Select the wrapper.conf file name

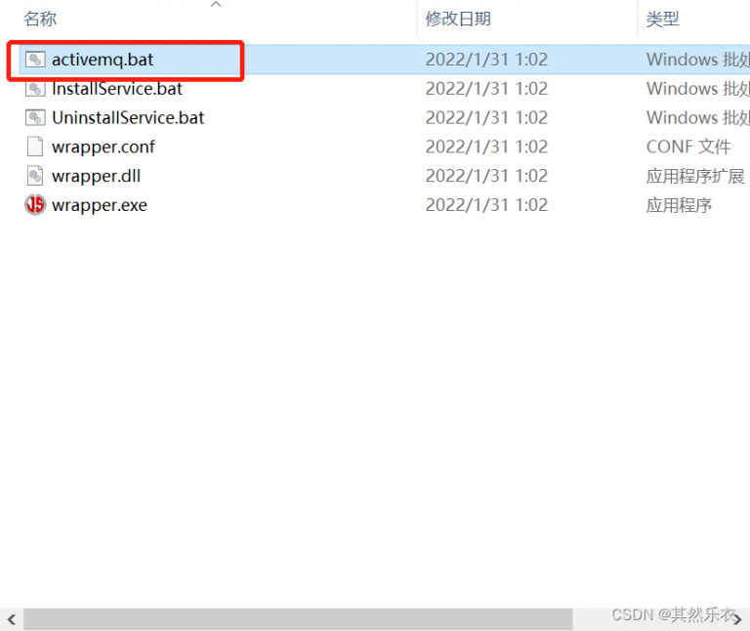[103, 147]
